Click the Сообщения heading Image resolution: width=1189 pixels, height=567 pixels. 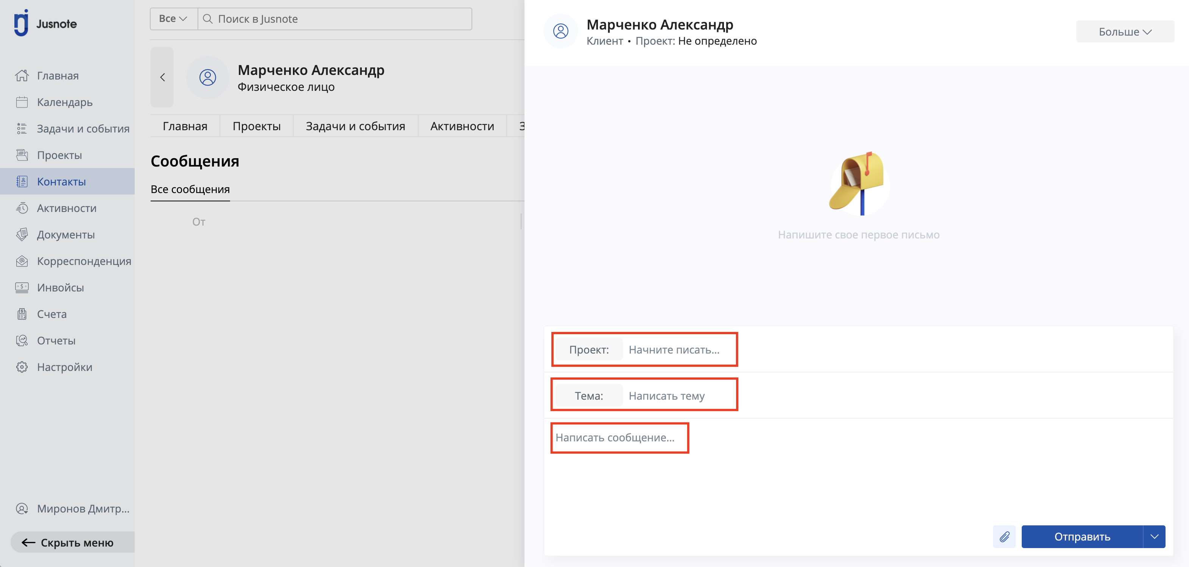195,161
